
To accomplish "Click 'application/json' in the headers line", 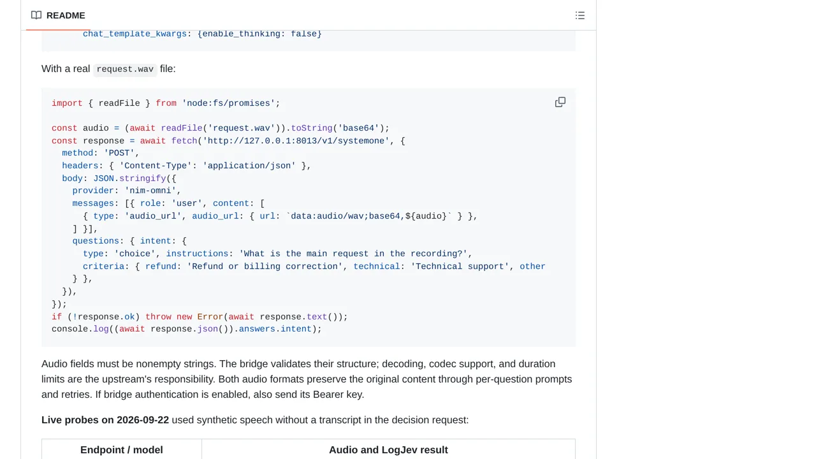I will click(x=249, y=166).
